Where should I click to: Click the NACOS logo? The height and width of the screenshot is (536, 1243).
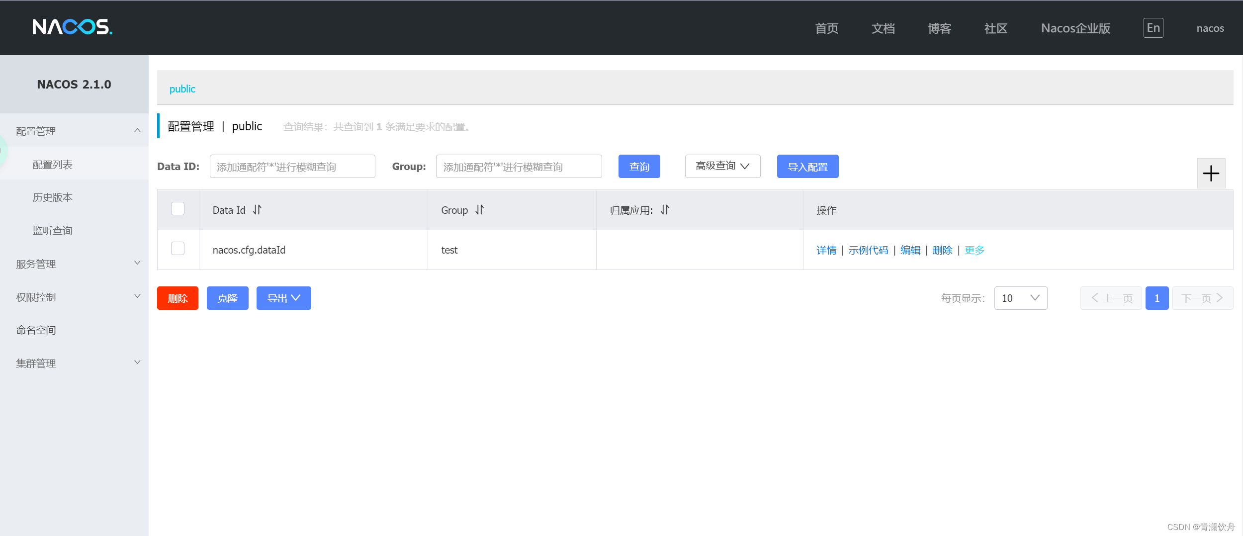[73, 27]
